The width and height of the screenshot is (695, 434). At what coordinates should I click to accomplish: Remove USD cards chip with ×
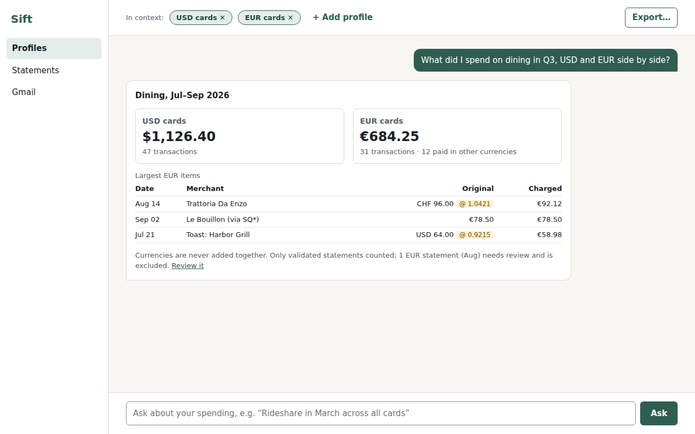pyautogui.click(x=222, y=17)
